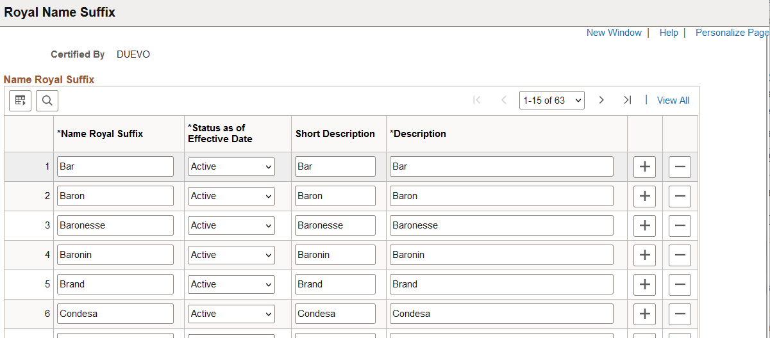Click Name Royal Suffix field containing Baron

pos(115,196)
